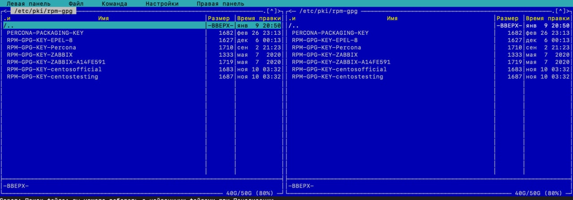Screen dimensions: 573x200
Task: Sort left panel by Время правки column
Action: pos(259,18)
